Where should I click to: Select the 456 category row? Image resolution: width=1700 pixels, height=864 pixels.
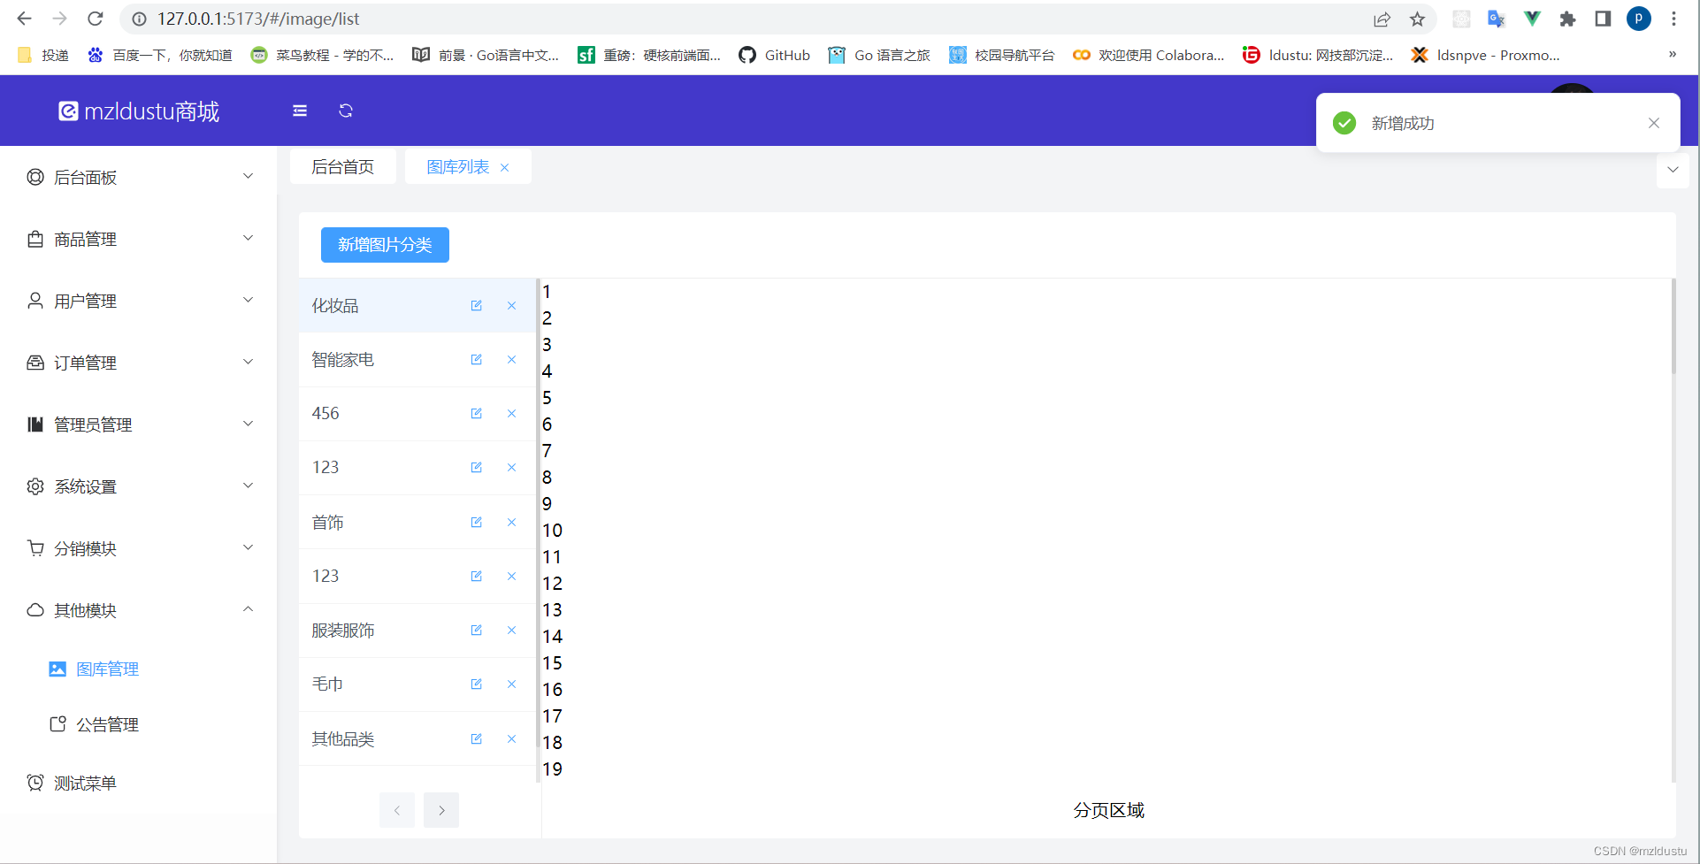417,413
